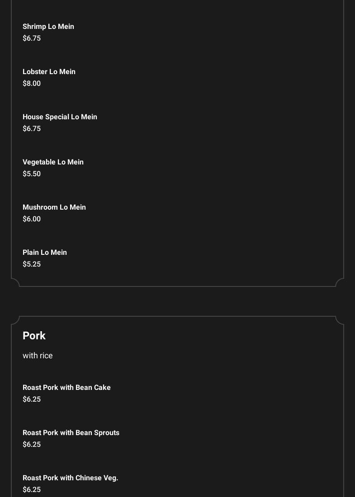Click the $5.25 Plain Lo Mein price

coord(32,264)
